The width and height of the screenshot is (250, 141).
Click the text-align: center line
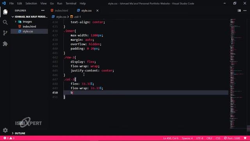[87, 22]
